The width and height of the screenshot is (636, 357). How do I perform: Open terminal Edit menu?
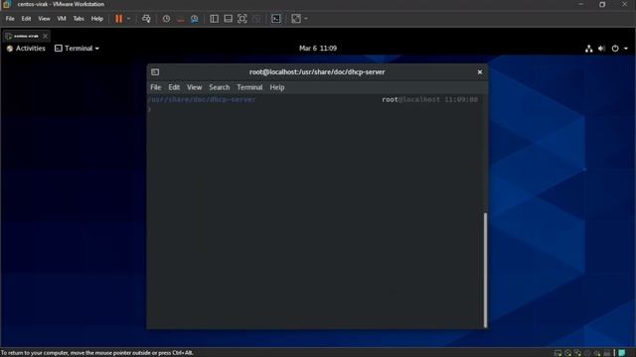click(174, 87)
